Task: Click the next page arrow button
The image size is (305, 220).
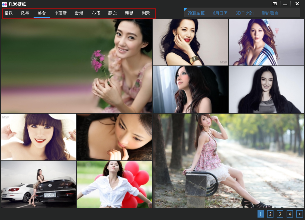Action: pos(299,214)
